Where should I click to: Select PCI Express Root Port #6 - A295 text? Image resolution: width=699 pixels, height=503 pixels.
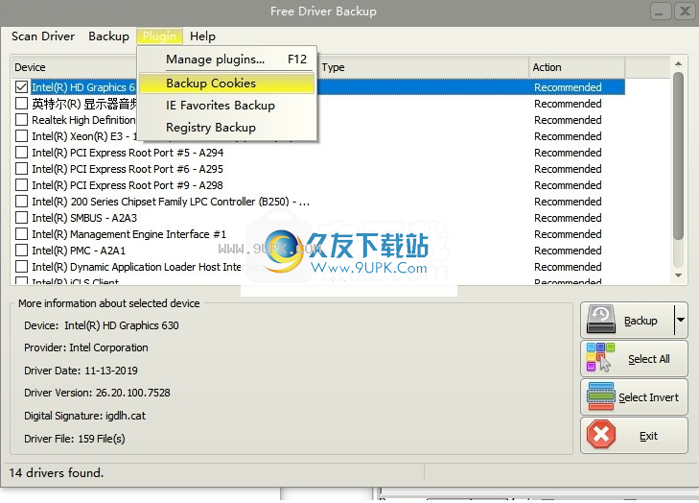128,169
